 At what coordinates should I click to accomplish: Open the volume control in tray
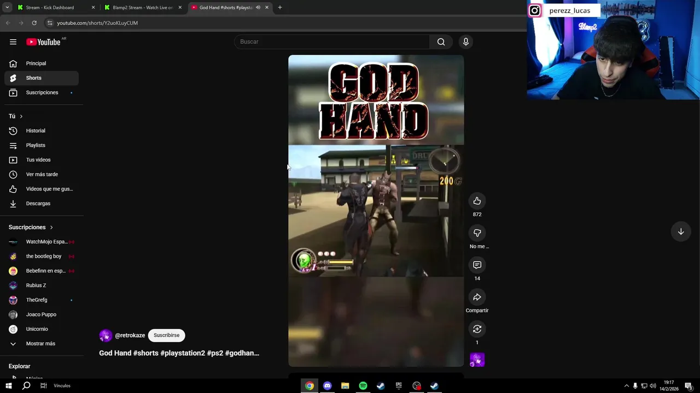pyautogui.click(x=652, y=386)
